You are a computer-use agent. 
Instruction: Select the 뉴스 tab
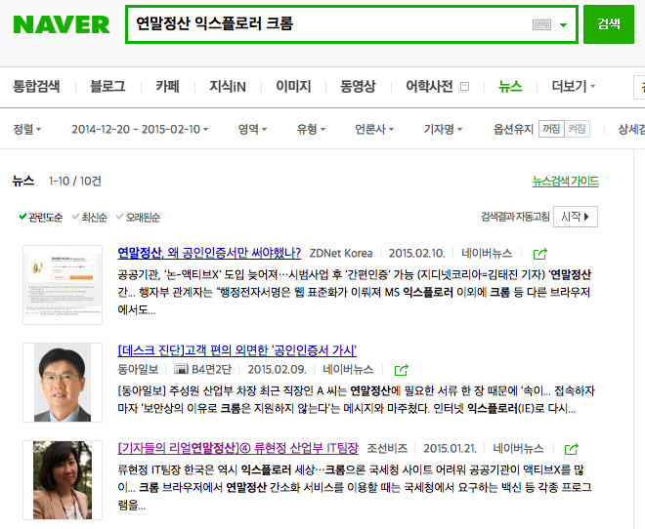tap(510, 86)
